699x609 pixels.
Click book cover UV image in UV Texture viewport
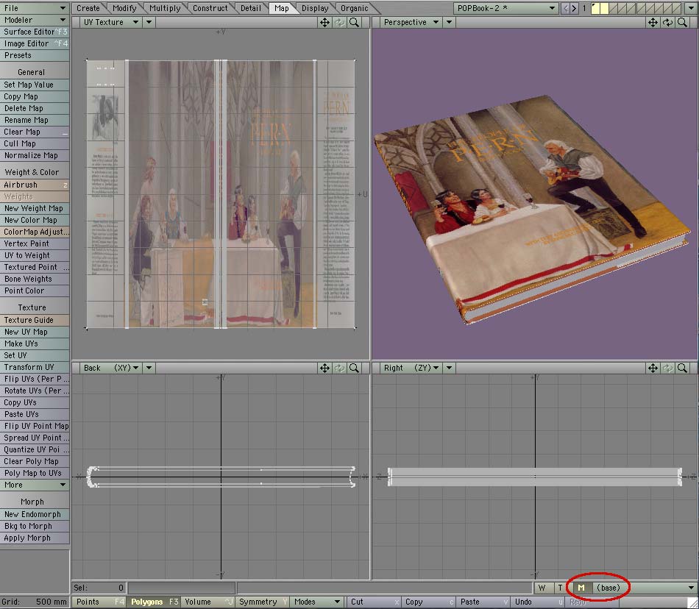tap(221, 194)
